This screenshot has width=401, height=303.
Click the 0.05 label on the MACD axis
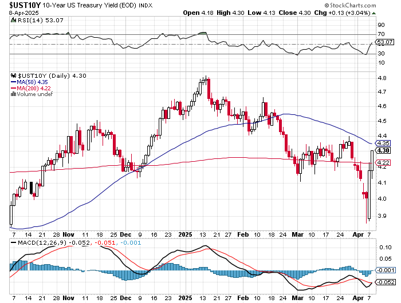tap(385, 259)
